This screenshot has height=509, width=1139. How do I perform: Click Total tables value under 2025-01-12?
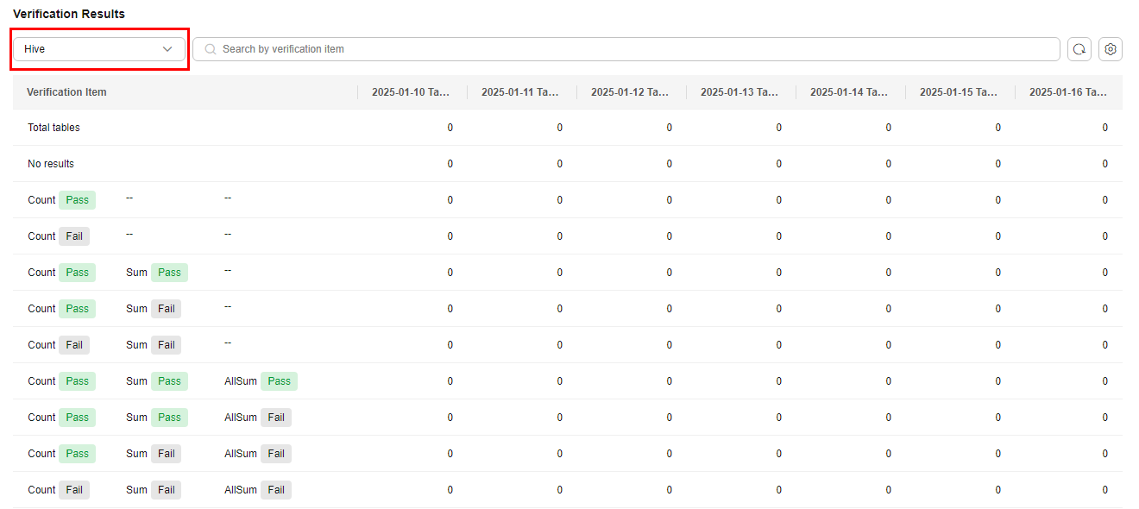tap(669, 128)
